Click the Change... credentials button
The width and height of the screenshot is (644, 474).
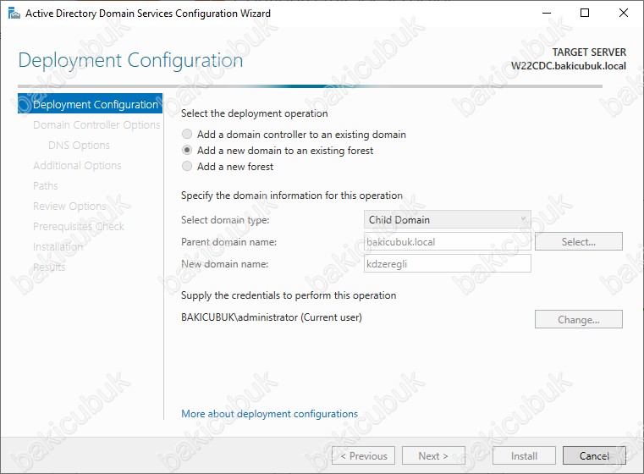tap(578, 320)
